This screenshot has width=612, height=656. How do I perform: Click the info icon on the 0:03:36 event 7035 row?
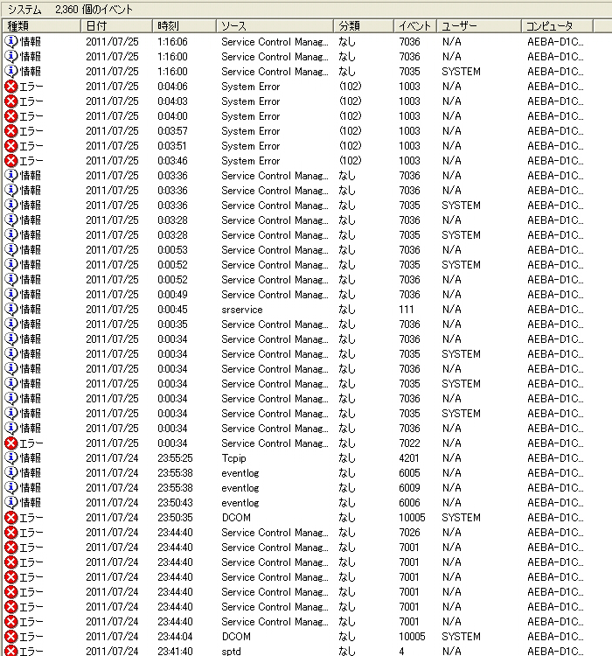(x=11, y=205)
